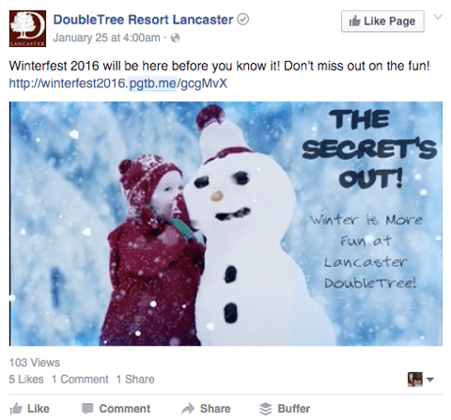
Task: Click the Buffer stacked layers icon
Action: 266,409
